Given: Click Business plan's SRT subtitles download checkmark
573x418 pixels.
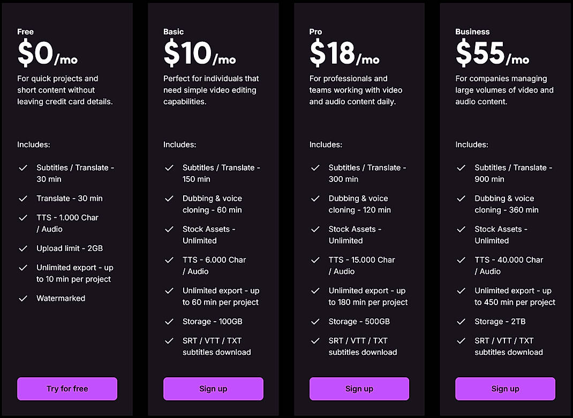Looking at the screenshot, I should click(462, 341).
